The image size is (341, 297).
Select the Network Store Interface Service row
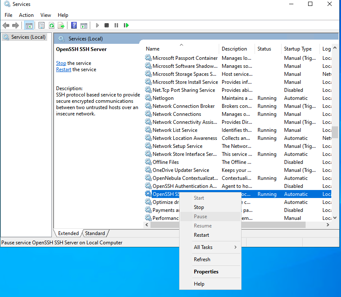click(x=238, y=154)
